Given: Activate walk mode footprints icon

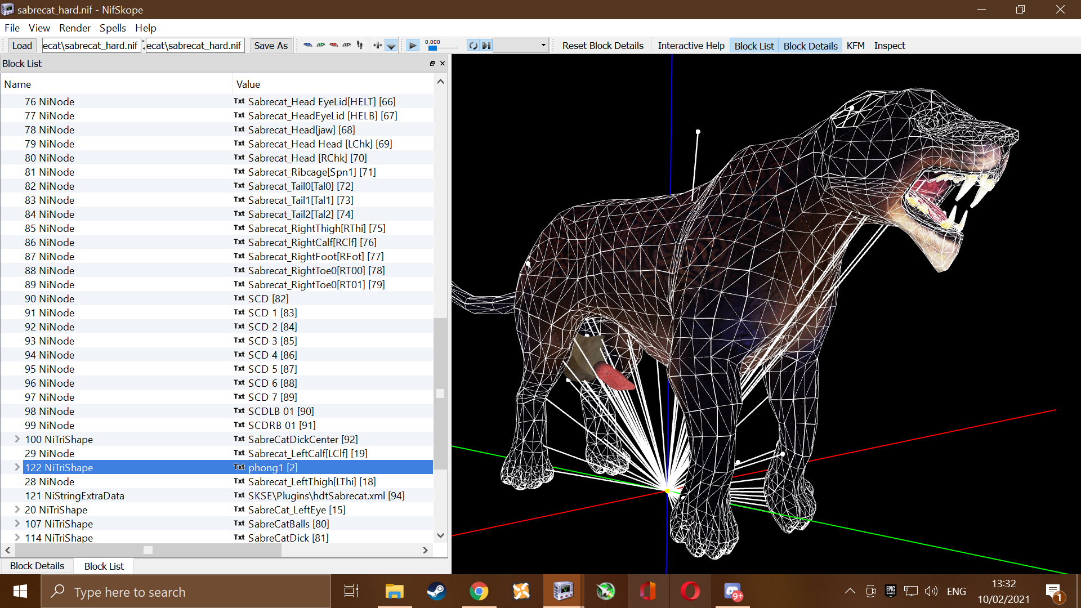Looking at the screenshot, I should click(x=360, y=46).
